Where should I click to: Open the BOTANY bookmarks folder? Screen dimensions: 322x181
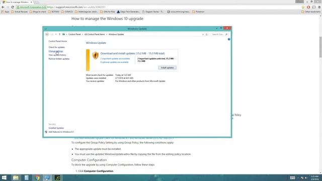coord(54,12)
